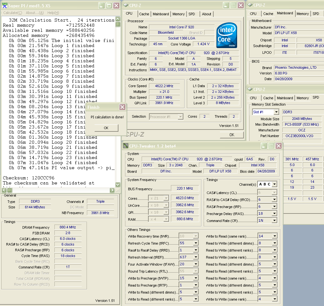Click the BUS Frequency 220.1 MHz field

click(x=185, y=188)
